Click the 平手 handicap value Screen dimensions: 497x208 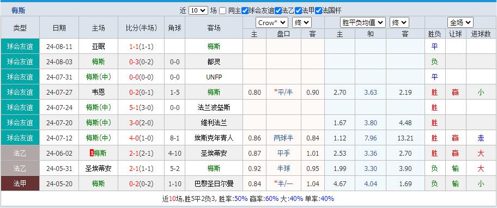point(284,153)
